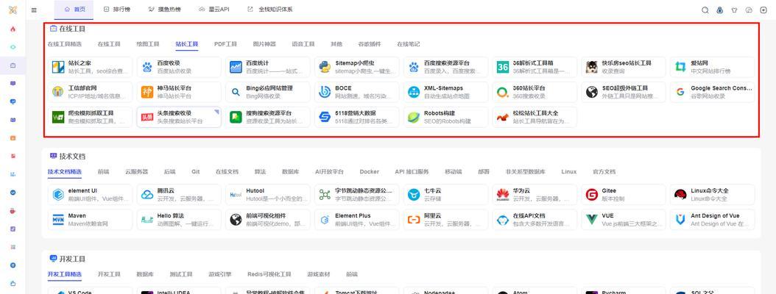Open the element UI card
The width and height of the screenshot is (776, 294).
coord(90,194)
